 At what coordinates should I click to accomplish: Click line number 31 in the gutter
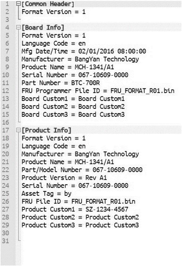6,241
